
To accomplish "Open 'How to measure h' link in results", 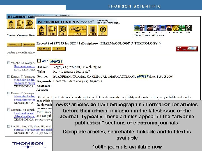I will (x=24, y=66).
